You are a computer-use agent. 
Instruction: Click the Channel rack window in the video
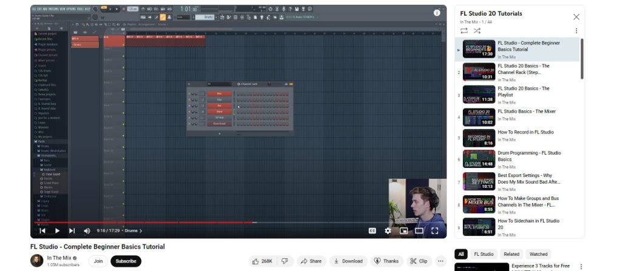(x=240, y=109)
